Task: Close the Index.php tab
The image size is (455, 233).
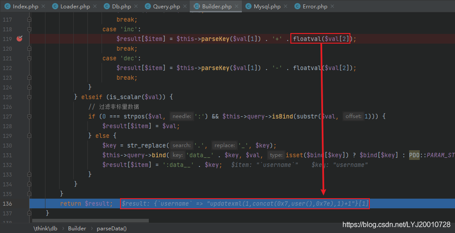Action: (x=43, y=6)
